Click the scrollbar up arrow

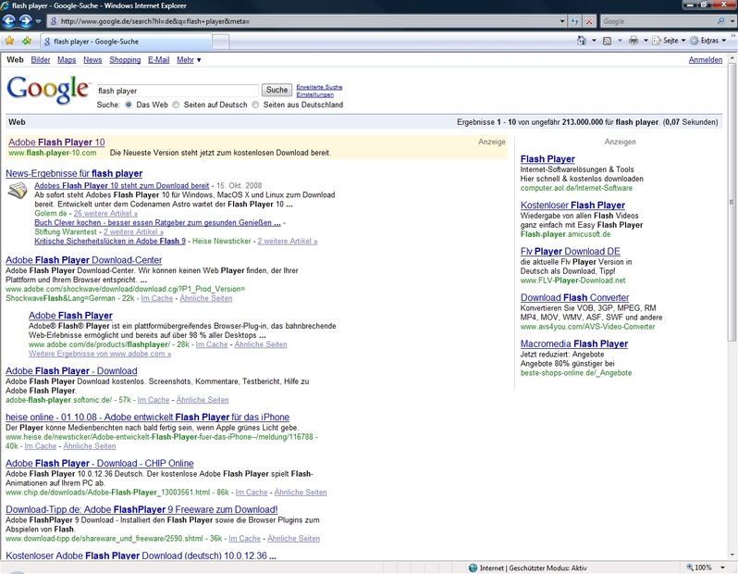coord(732,58)
